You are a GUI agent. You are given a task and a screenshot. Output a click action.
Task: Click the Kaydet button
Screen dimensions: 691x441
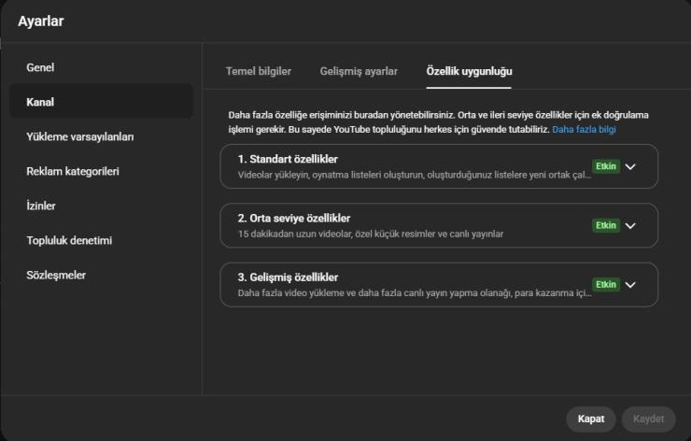(648, 419)
